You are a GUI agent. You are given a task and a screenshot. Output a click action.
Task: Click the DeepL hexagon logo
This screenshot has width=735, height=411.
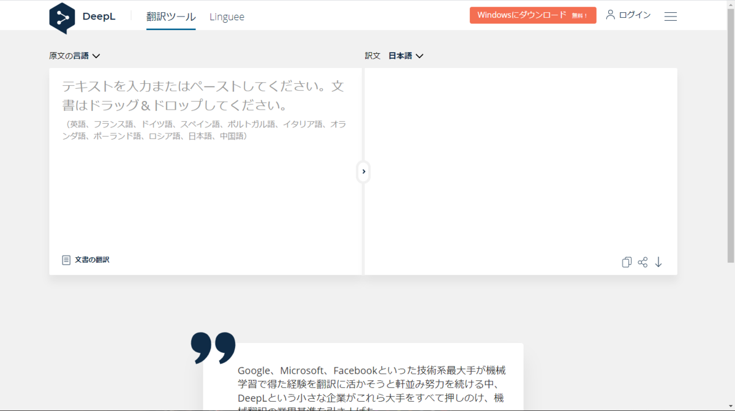pyautogui.click(x=62, y=18)
